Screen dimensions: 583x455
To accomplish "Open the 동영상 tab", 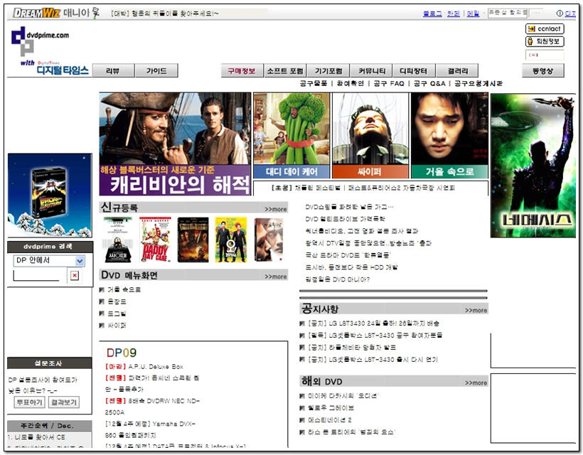I will 543,70.
